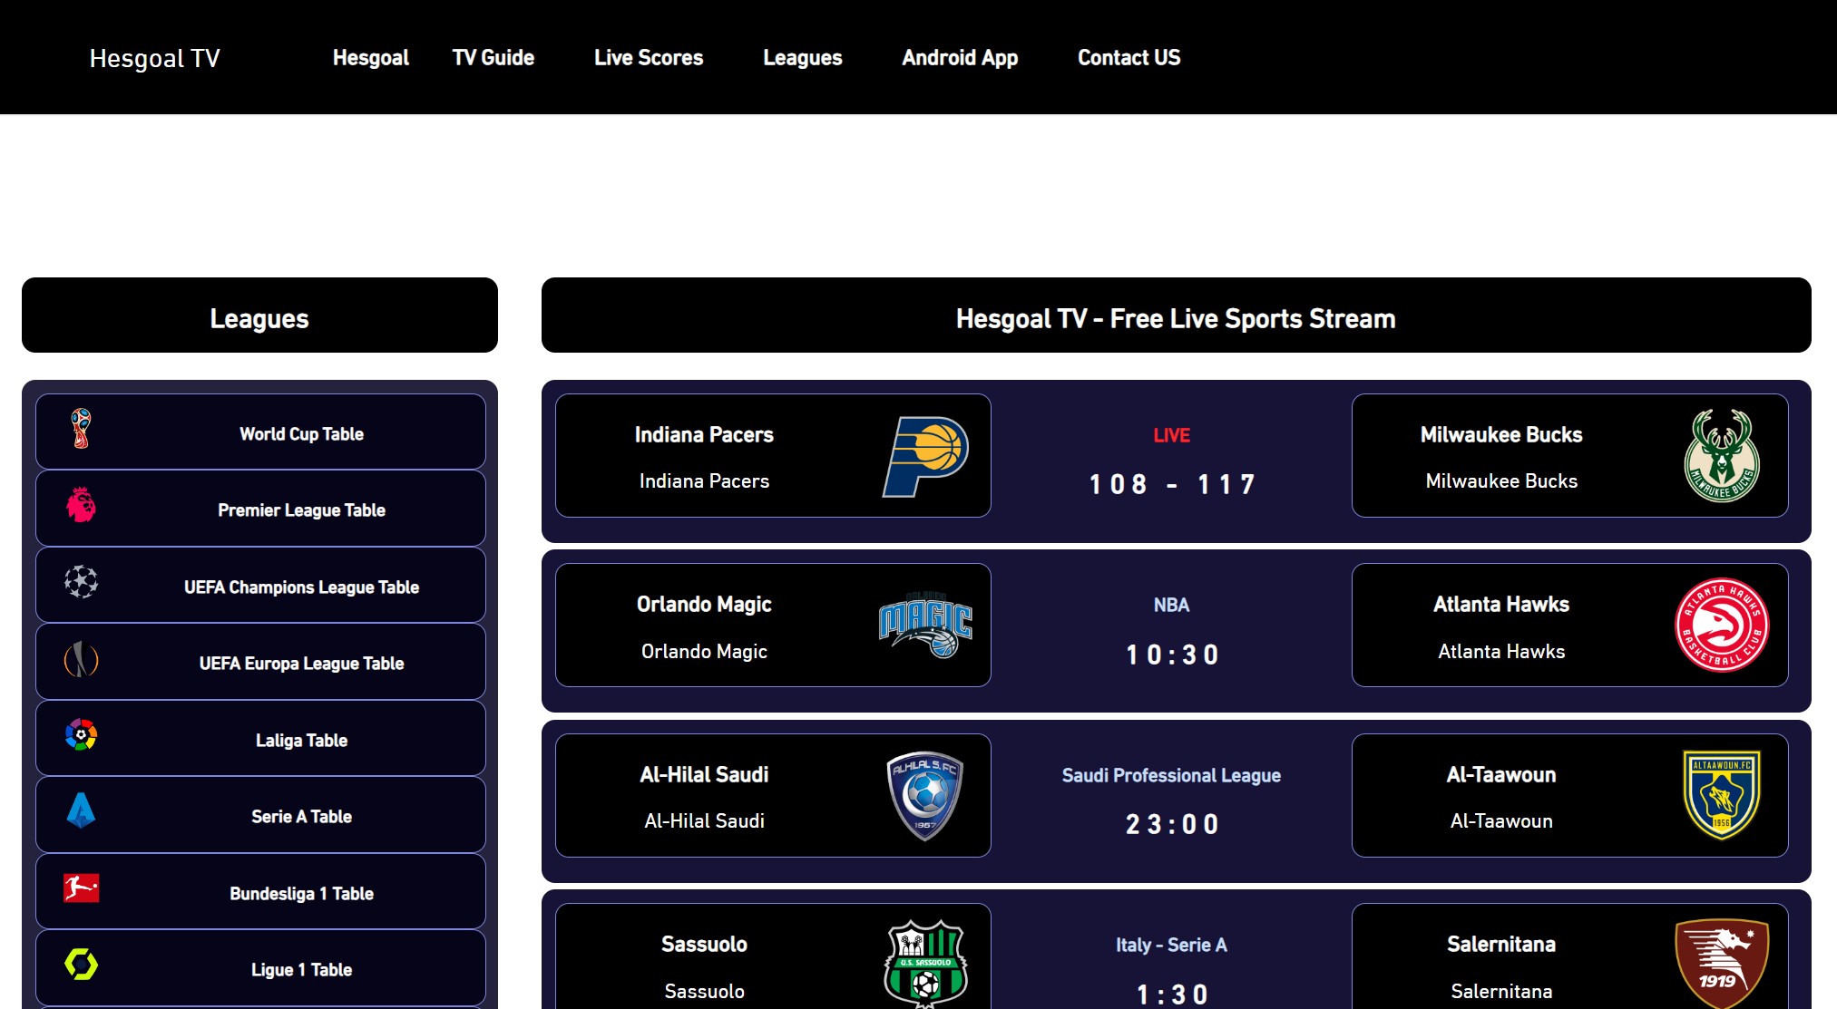Click the bold Milwaukee Bucks team name
This screenshot has width=1837, height=1009.
click(1501, 435)
